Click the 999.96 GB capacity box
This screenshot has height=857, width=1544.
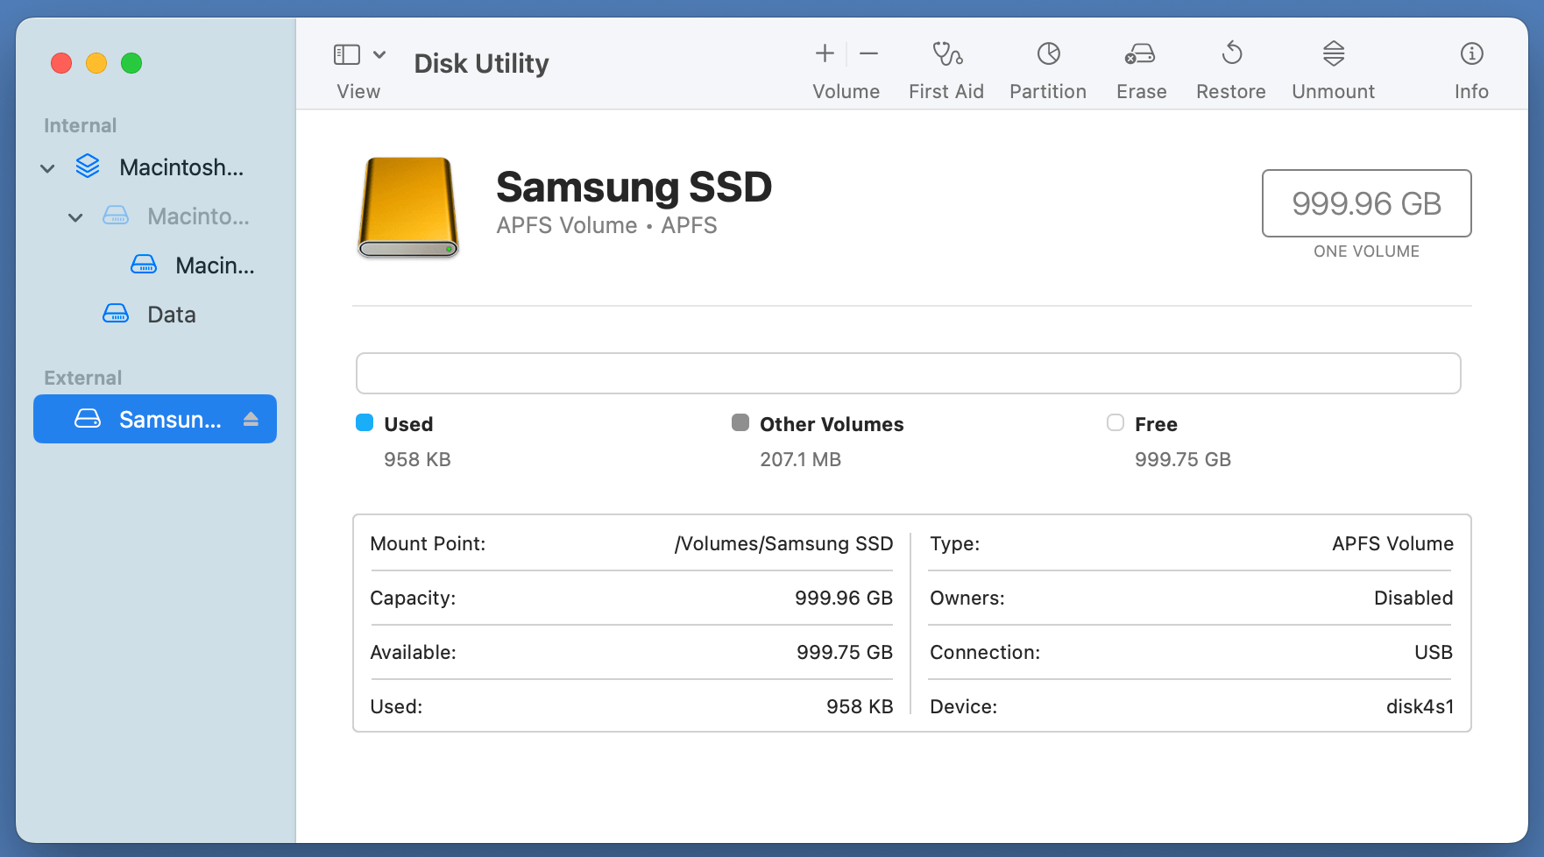pyautogui.click(x=1366, y=203)
